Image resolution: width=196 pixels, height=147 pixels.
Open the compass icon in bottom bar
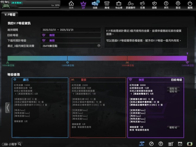[151, 144]
